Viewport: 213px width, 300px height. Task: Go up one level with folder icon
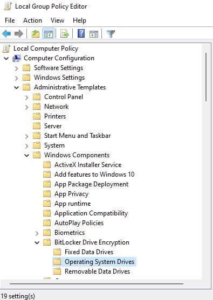click(x=36, y=34)
